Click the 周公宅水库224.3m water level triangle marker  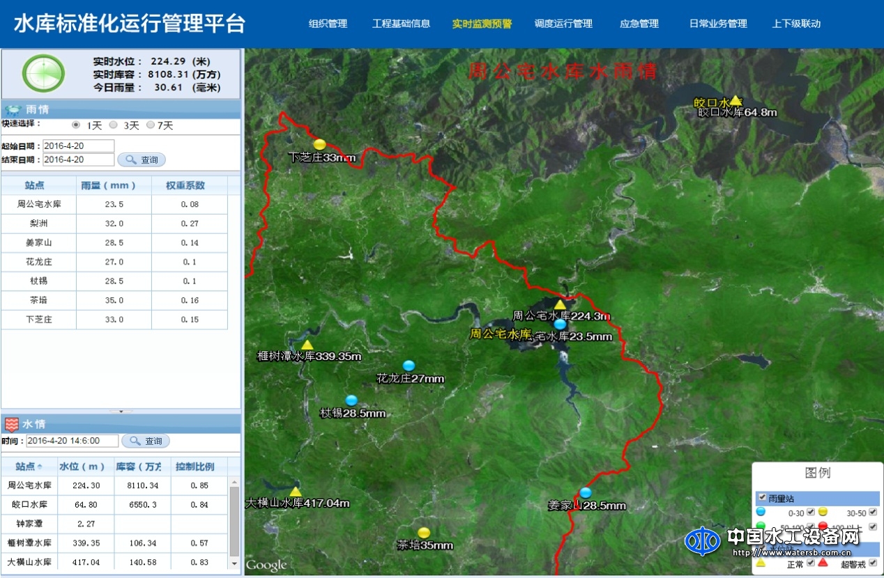560,304
